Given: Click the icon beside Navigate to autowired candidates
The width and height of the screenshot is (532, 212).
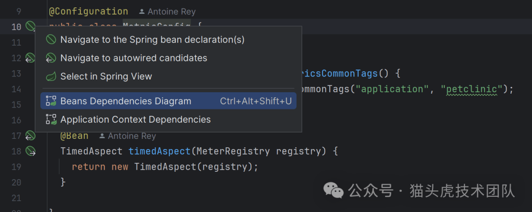Looking at the screenshot, I should 51,58.
